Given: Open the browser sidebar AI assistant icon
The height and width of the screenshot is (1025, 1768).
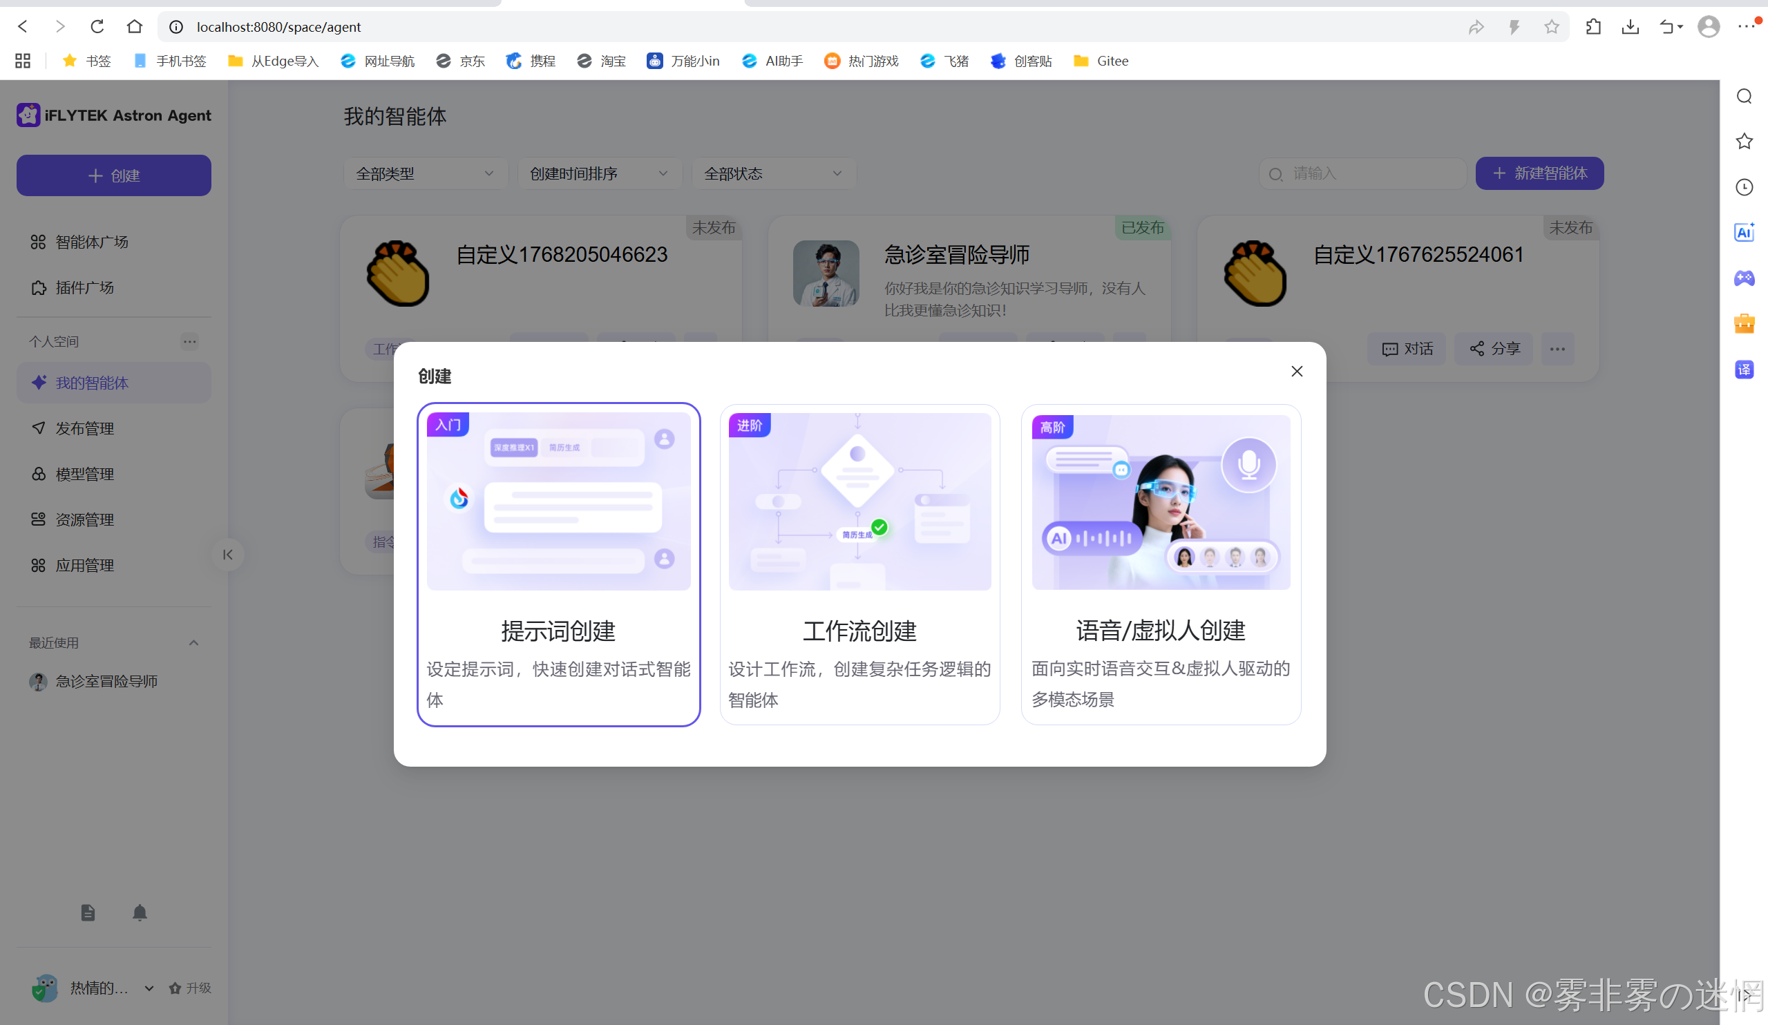Looking at the screenshot, I should point(1744,232).
